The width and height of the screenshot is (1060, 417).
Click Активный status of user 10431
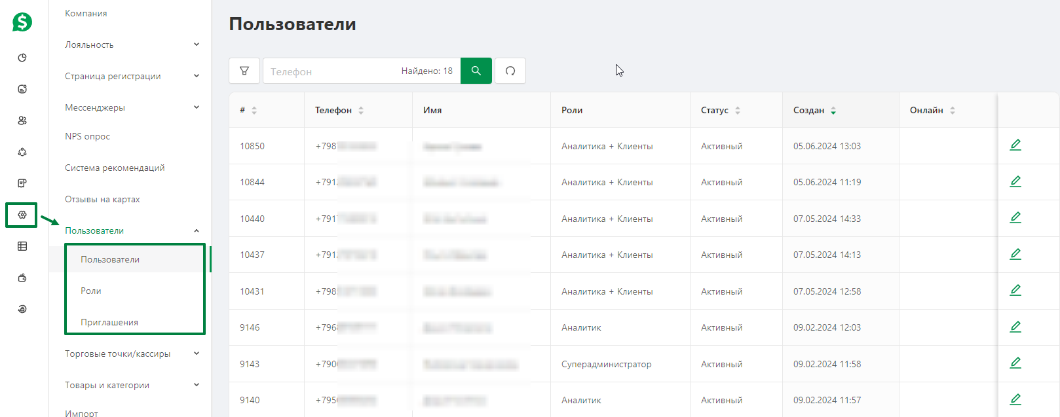(721, 291)
